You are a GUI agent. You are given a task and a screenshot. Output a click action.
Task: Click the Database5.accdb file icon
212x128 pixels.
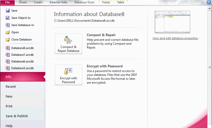(8, 68)
